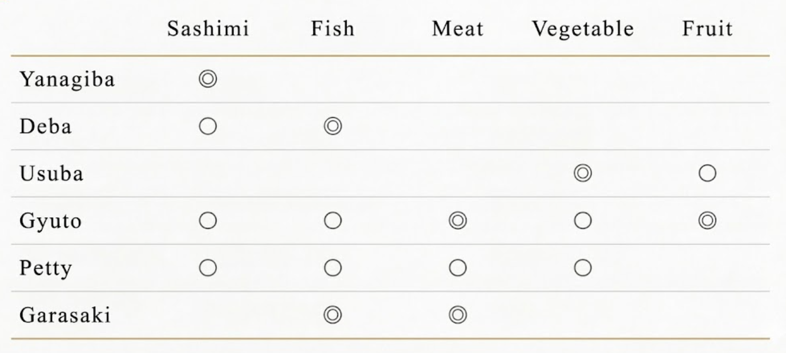Screen dimensions: 786x353
Task: Select the single circle in Petty's Sashimi cell
Action: coord(208,267)
